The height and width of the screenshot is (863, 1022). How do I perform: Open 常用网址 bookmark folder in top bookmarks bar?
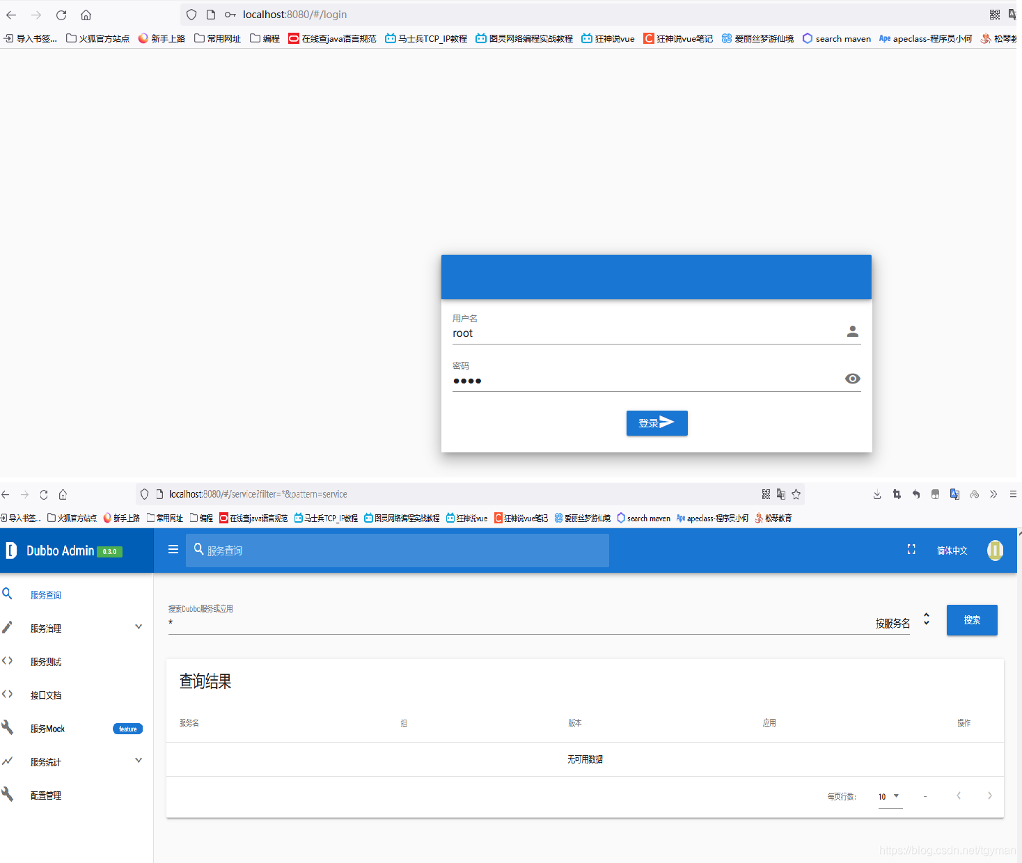(217, 38)
